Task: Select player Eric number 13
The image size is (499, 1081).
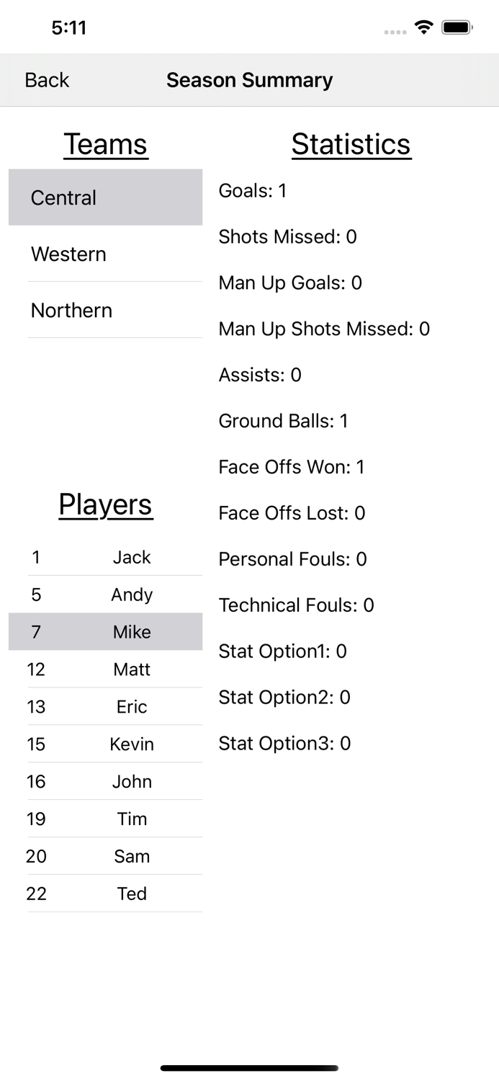Action: pos(114,707)
